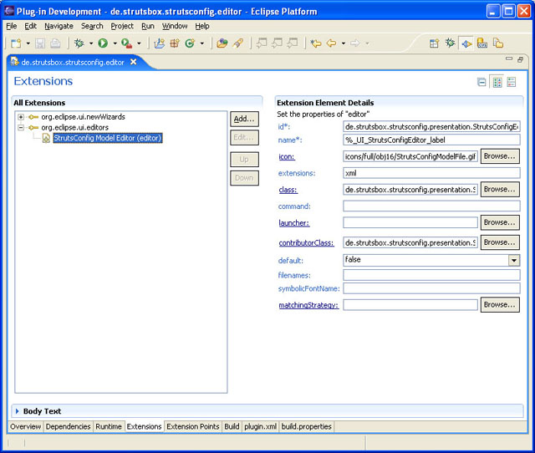Image resolution: width=535 pixels, height=453 pixels.
Task: Select StrutsConfig Model Editor (editor) item
Action: click(108, 138)
